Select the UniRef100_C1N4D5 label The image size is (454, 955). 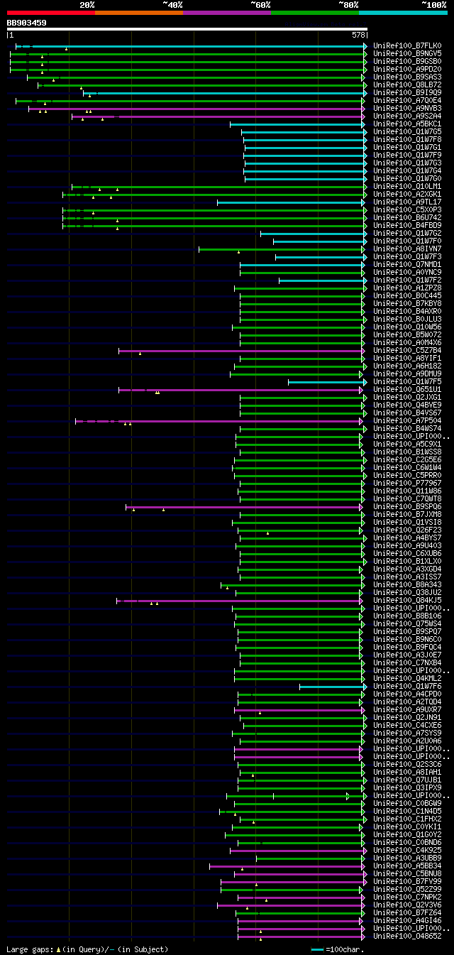(407, 812)
